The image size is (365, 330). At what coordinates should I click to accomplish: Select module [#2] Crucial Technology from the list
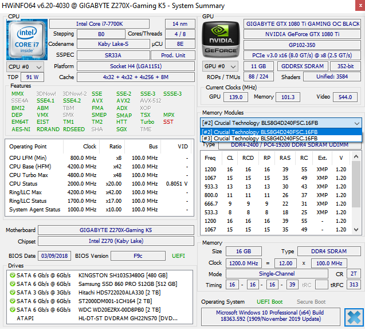[281, 132]
